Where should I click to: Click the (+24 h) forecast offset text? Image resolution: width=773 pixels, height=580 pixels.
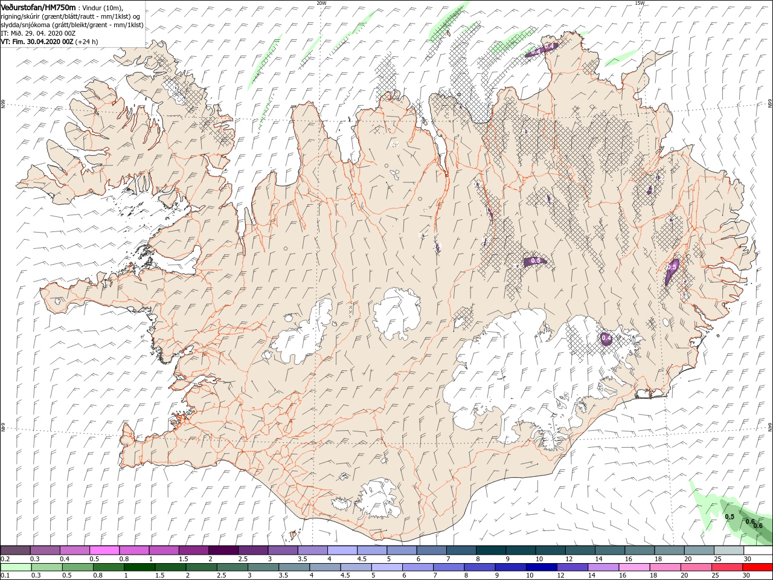coord(86,42)
